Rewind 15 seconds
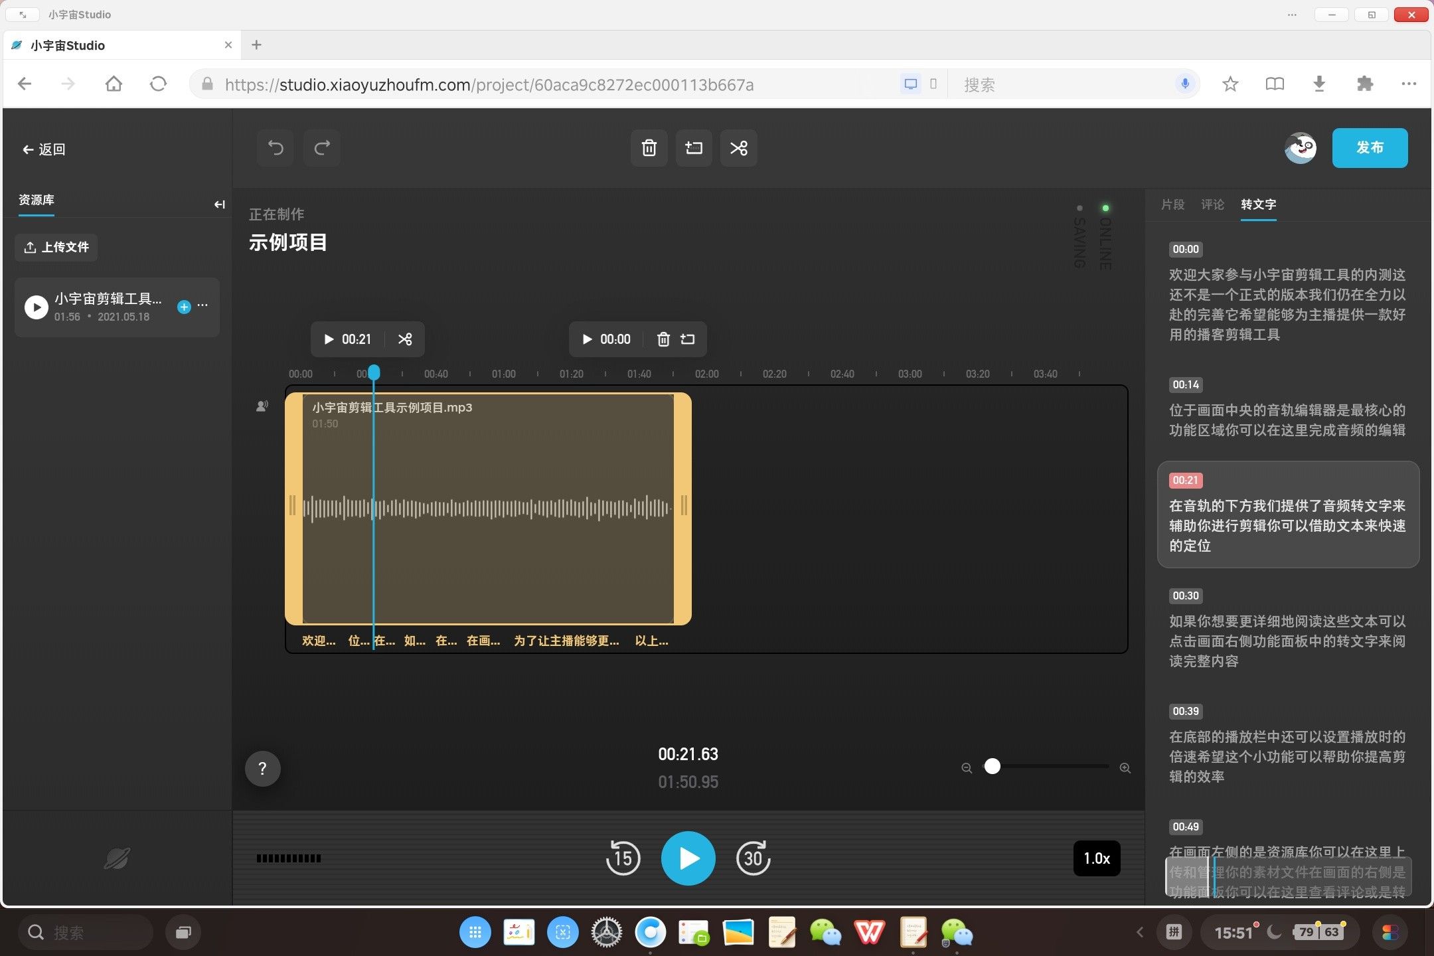Screen dimensions: 1434x956 [623, 858]
